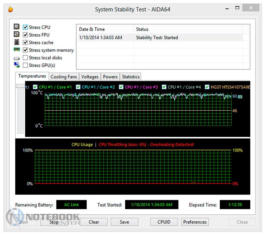Click the FPU icon beside Stress FPU
This screenshot has width=267, height=235.
pyautogui.click(x=17, y=35)
